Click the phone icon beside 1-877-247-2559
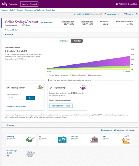The width and height of the screenshot is (139, 166). [x=75, y=14]
